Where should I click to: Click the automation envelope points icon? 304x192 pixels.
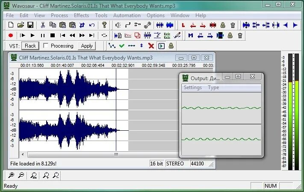(112, 46)
